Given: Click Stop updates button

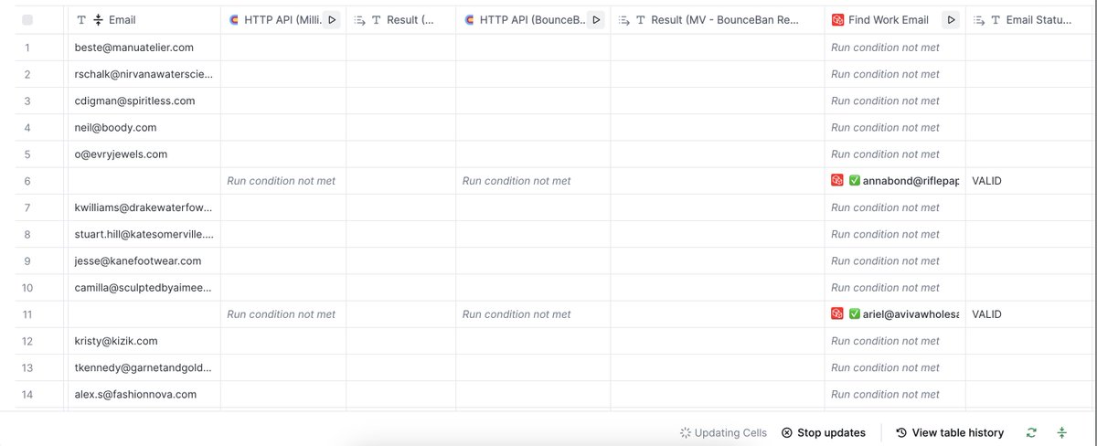Looking at the screenshot, I should (824, 432).
